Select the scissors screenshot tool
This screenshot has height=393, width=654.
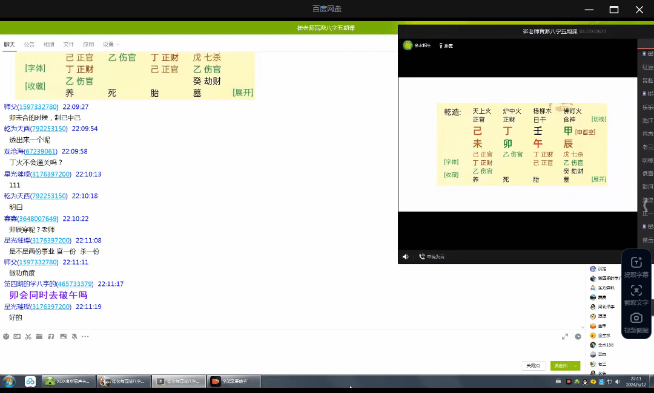(x=28, y=337)
